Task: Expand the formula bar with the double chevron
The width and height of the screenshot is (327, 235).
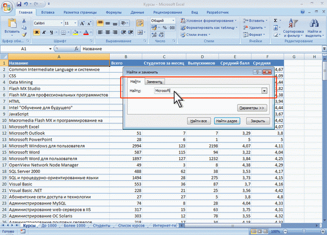Action: [324, 48]
